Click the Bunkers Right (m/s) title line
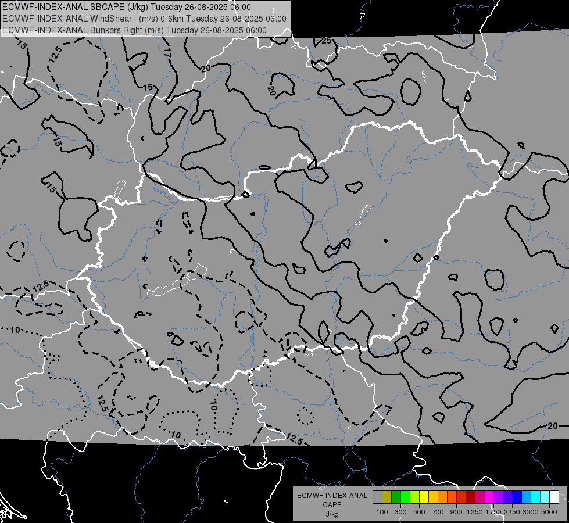This screenshot has height=523, width=569. 135,30
